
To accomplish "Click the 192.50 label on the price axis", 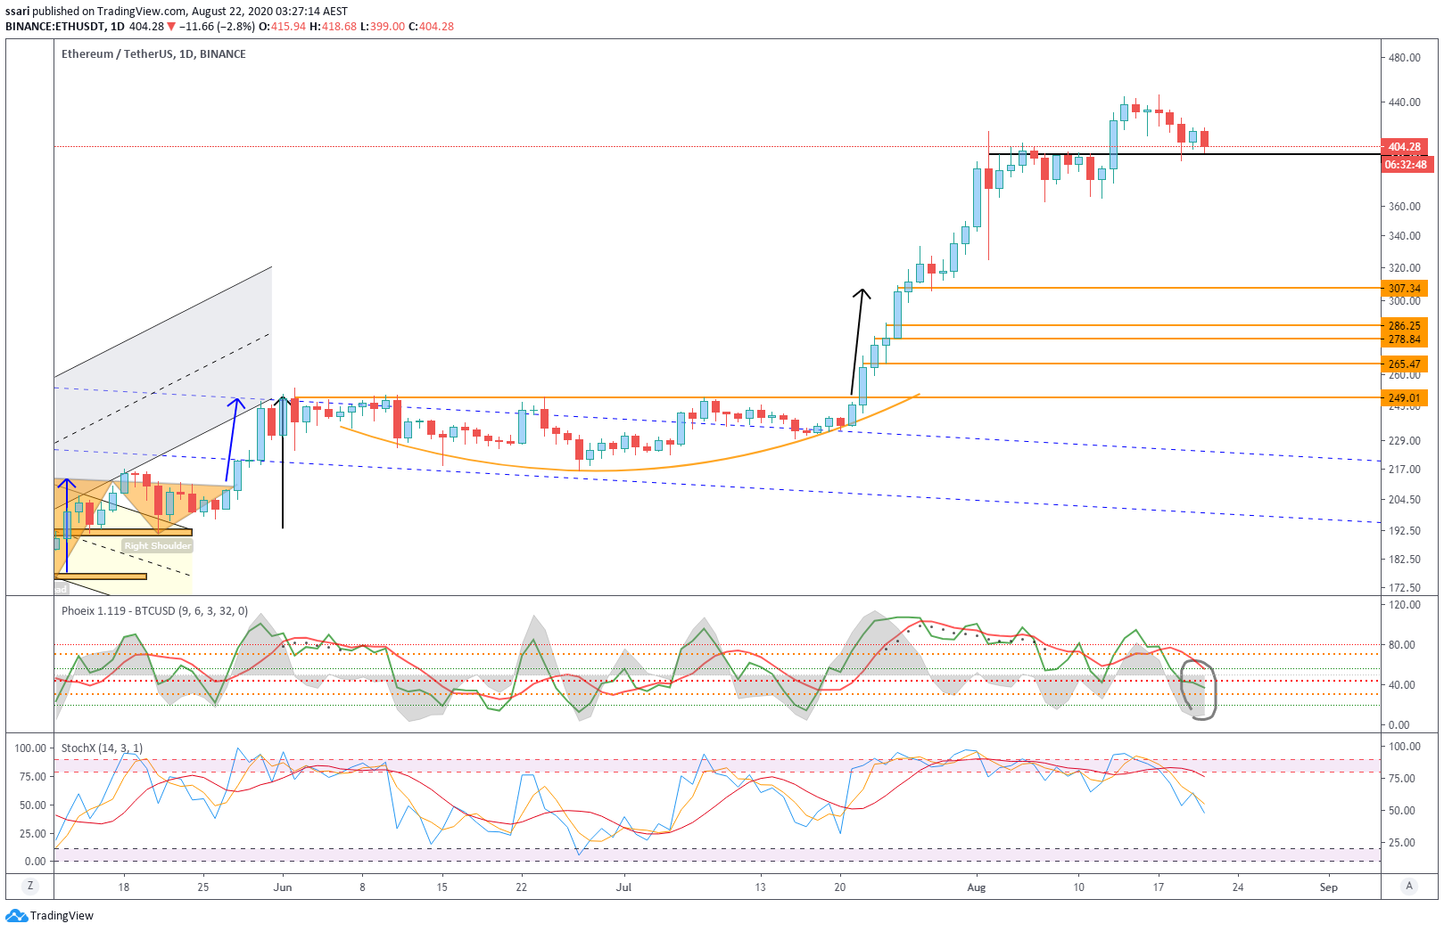I will 1405,531.
